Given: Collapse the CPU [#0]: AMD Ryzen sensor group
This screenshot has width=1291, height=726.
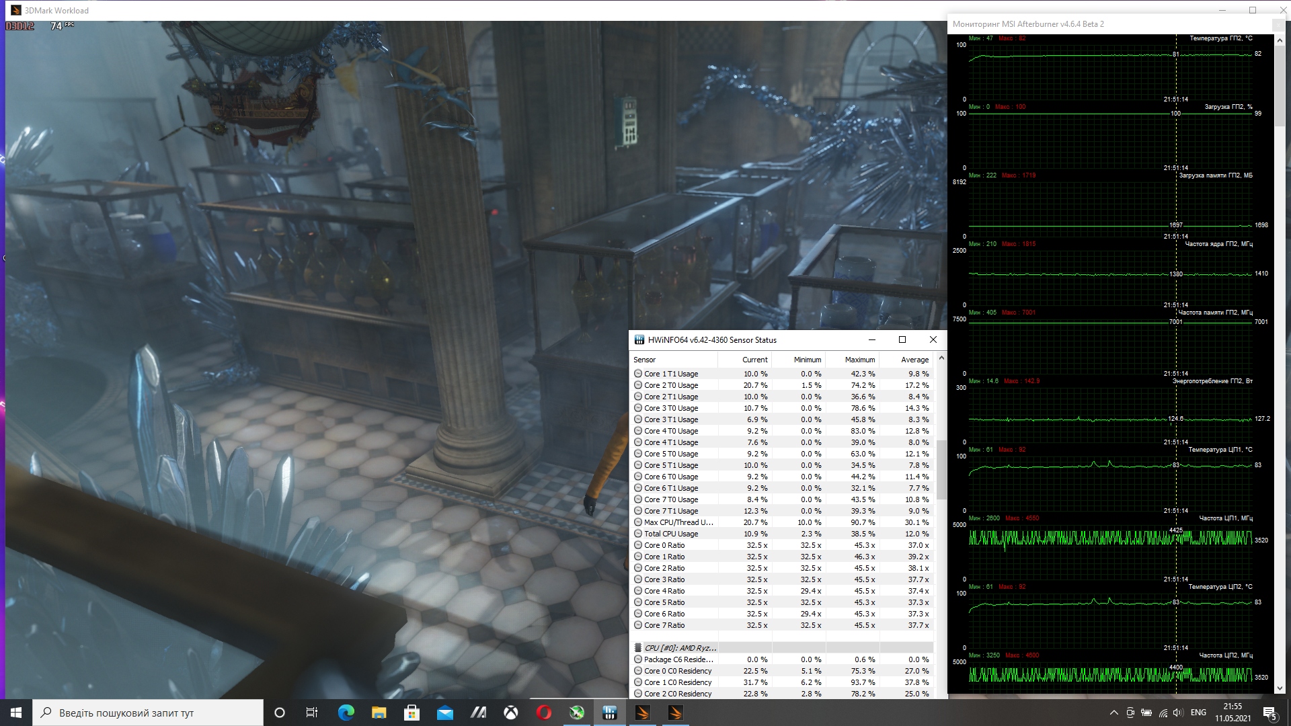Looking at the screenshot, I should click(638, 648).
